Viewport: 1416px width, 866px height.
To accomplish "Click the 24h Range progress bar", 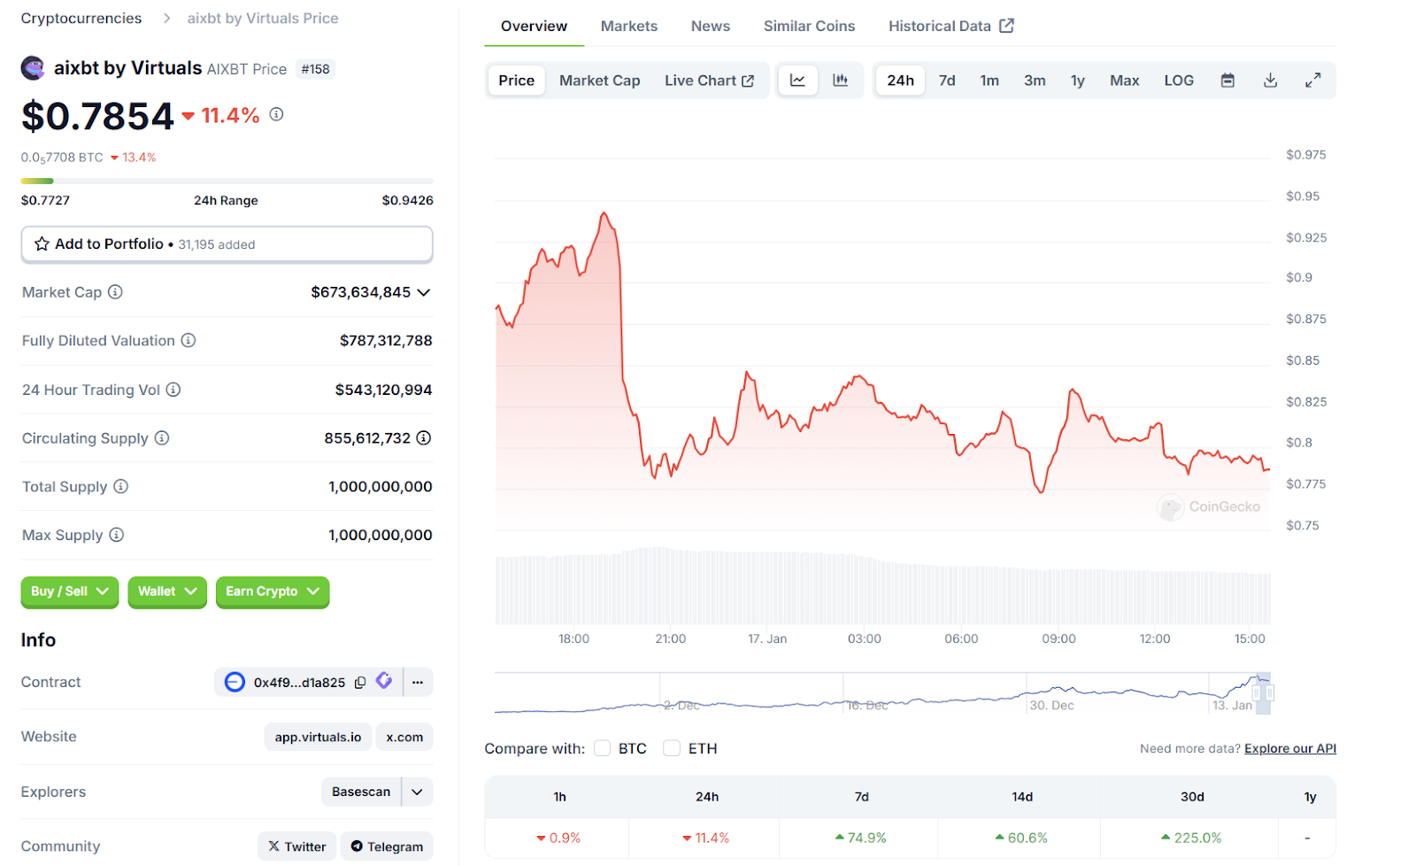I will coord(227,181).
